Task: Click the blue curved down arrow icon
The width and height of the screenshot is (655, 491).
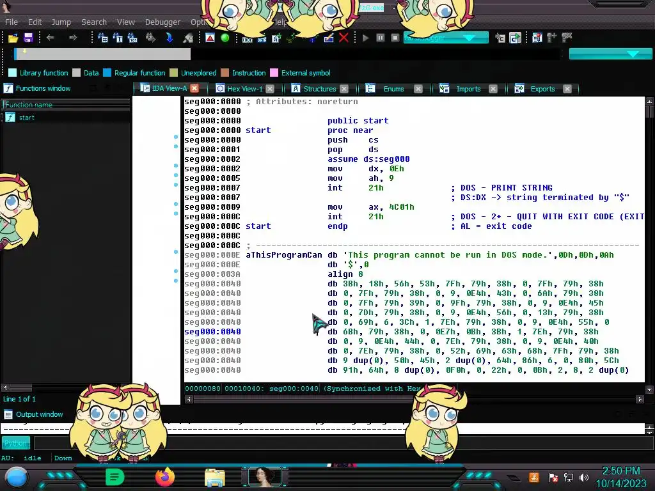Action: click(169, 38)
